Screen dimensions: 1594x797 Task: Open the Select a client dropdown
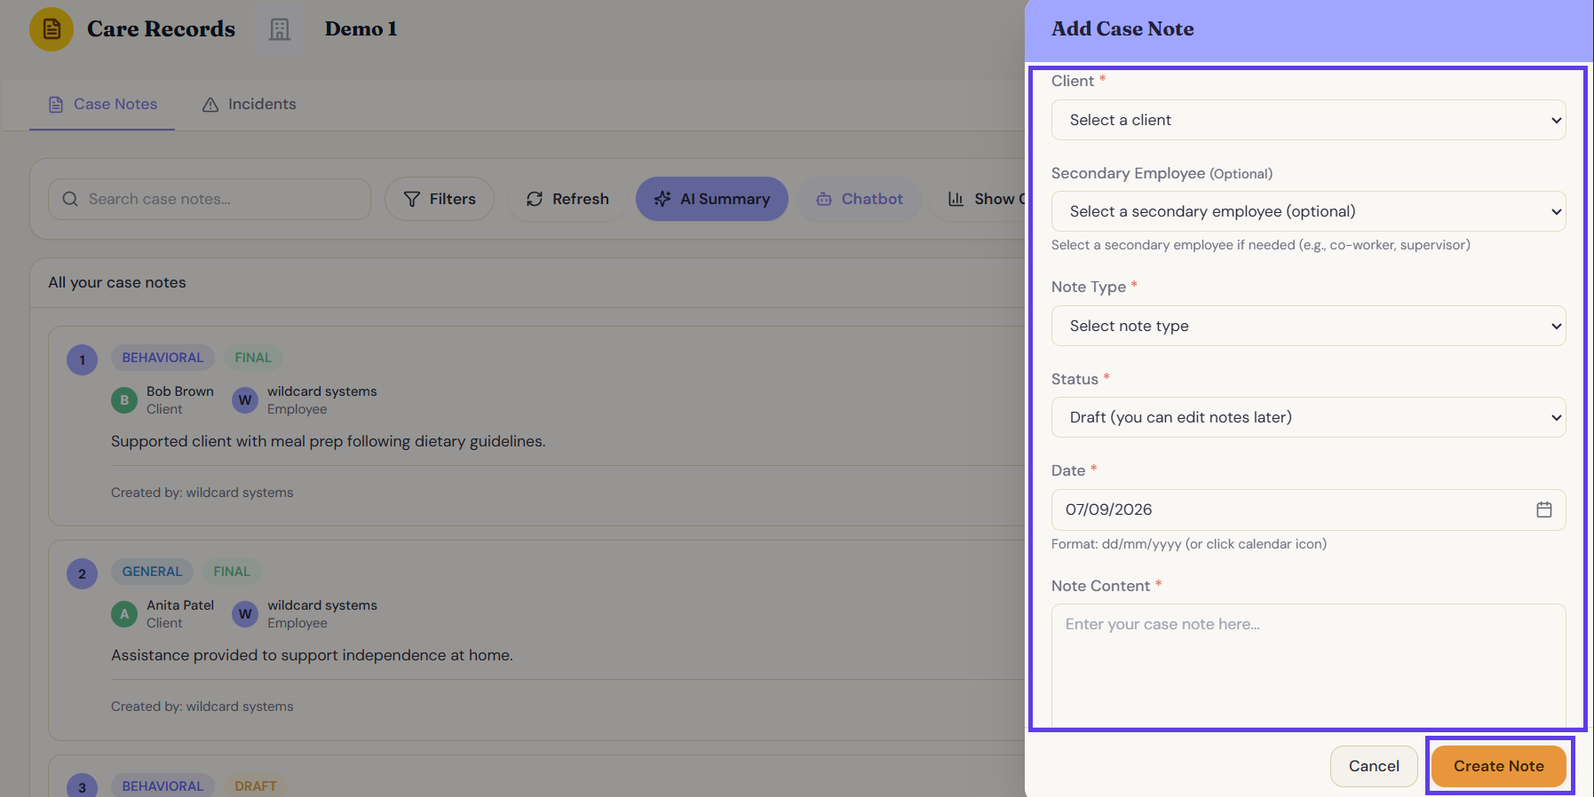pos(1308,120)
